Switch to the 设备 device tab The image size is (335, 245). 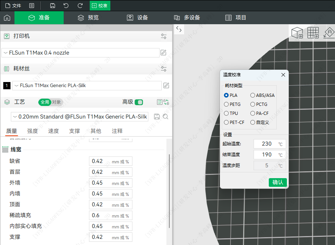tap(137, 18)
